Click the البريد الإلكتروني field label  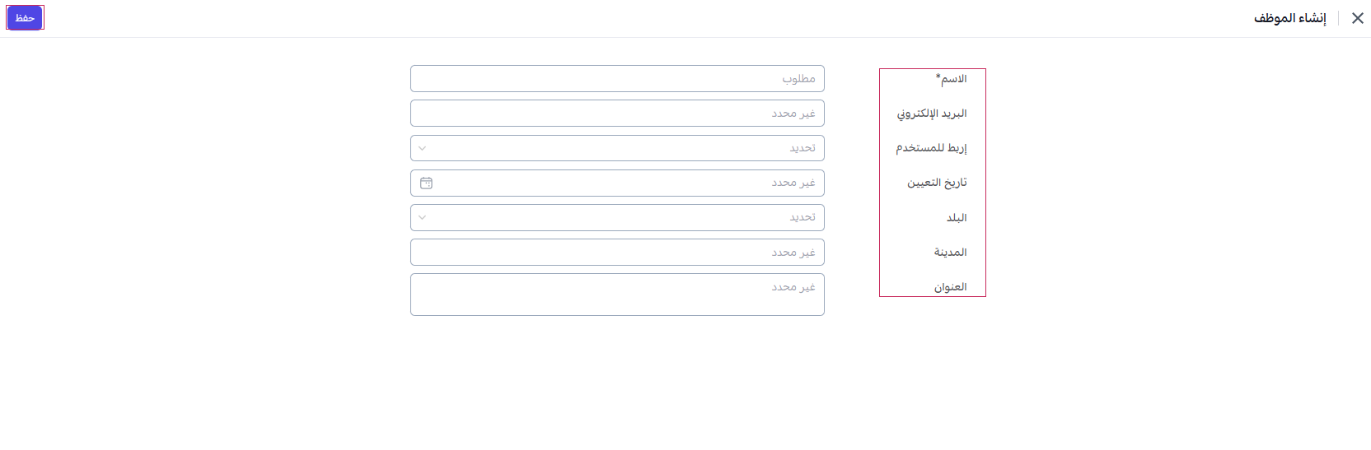tap(932, 114)
